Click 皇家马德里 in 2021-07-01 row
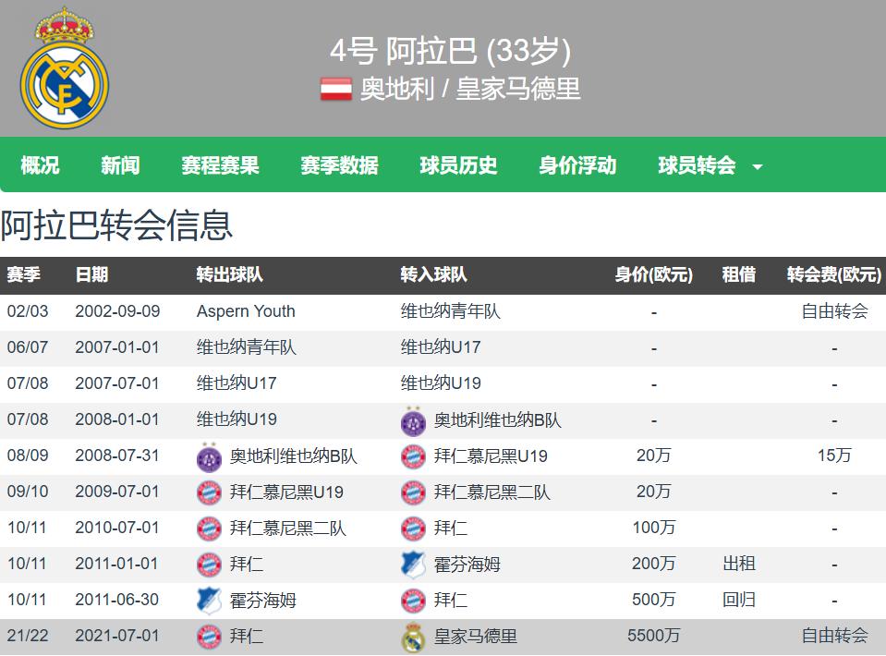 pos(475,637)
